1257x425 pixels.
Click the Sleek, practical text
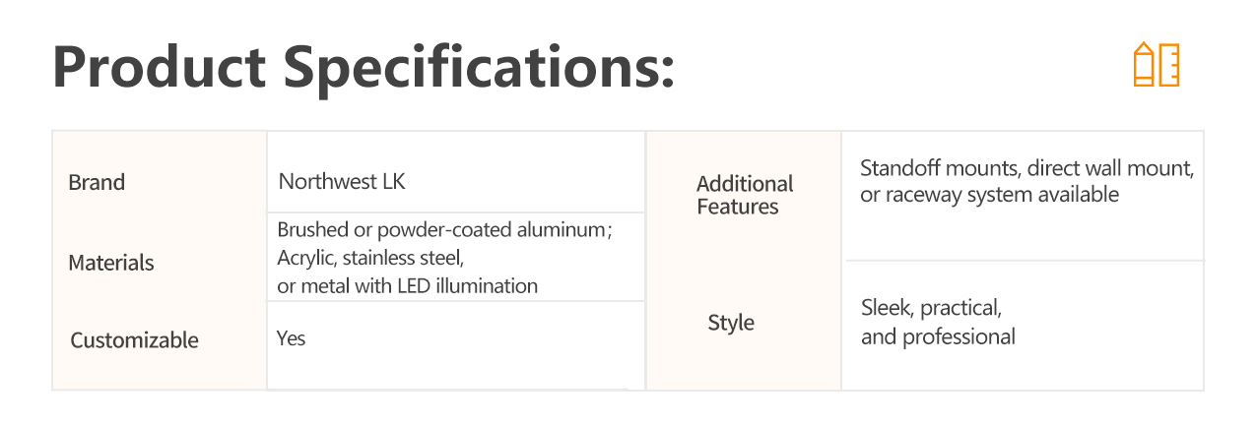click(x=932, y=308)
